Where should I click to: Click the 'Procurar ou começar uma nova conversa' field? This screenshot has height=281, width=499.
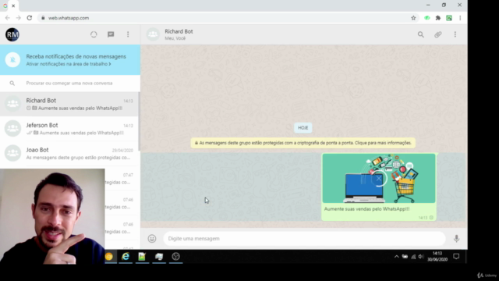[69, 84]
